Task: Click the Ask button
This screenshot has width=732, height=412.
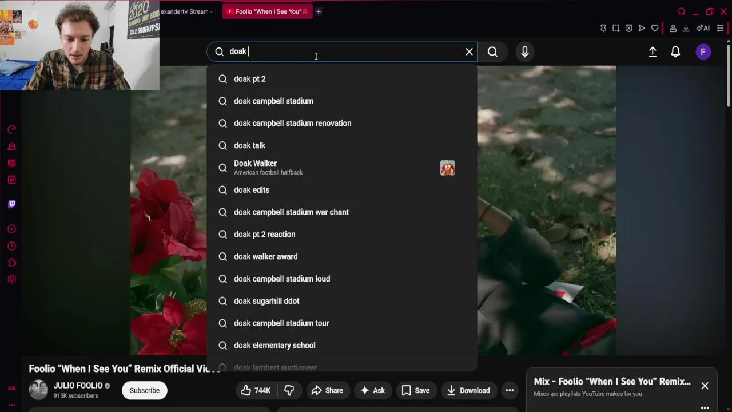Action: (x=372, y=390)
